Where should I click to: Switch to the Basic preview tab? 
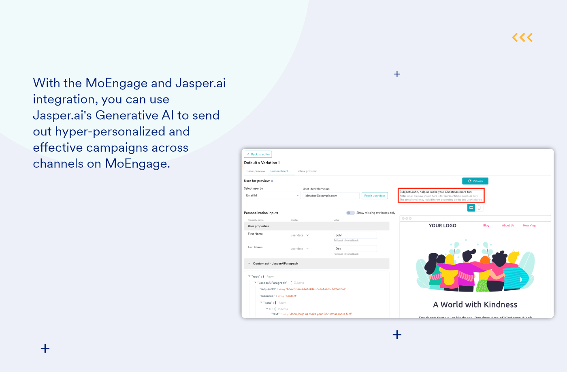point(256,171)
